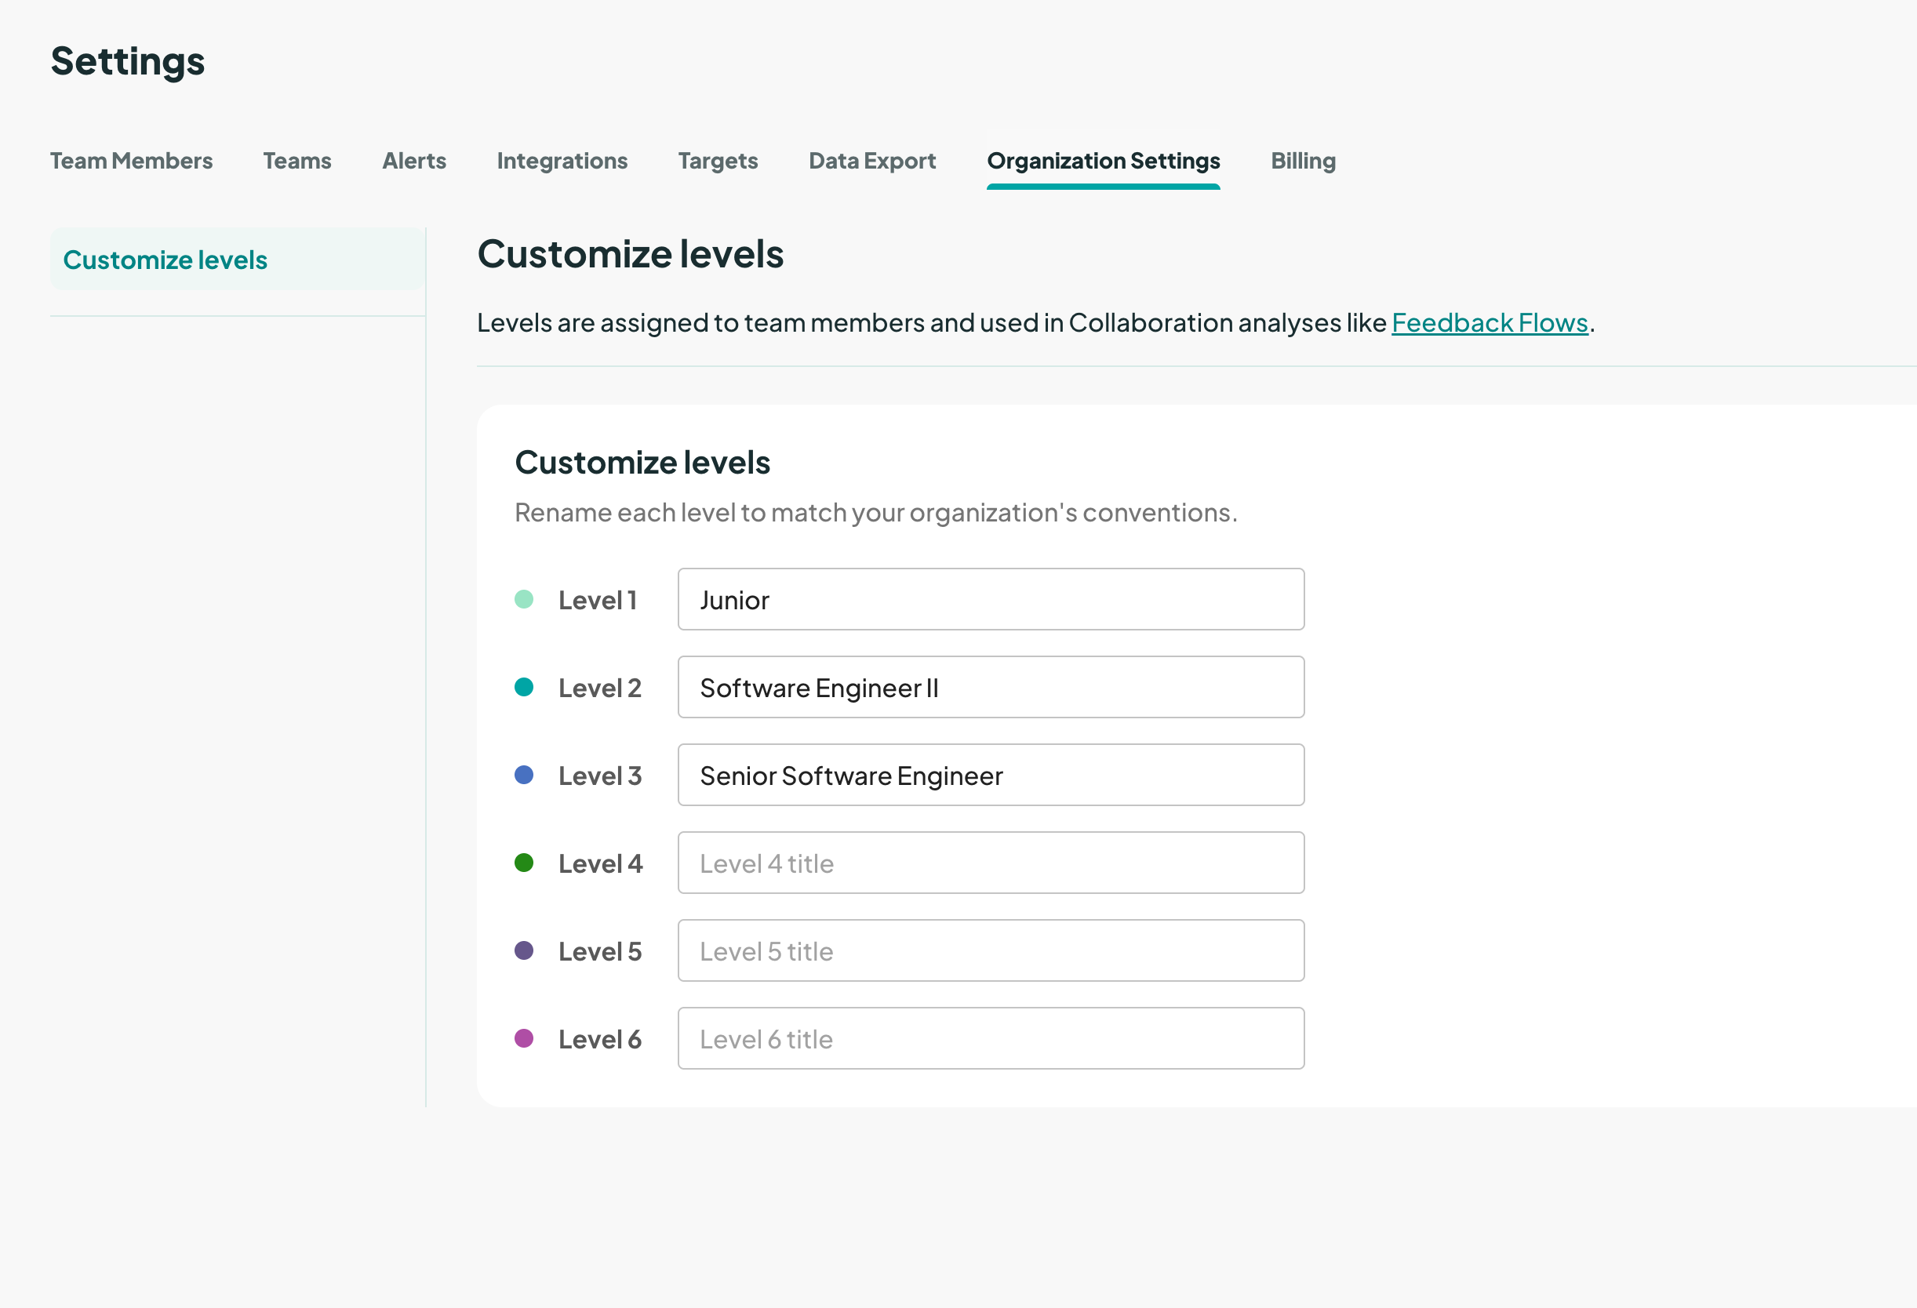1917x1308 pixels.
Task: Switch to the Data Export tab
Action: pos(872,161)
